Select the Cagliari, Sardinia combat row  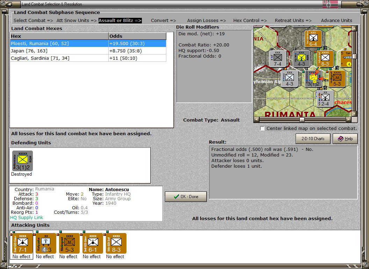point(88,58)
